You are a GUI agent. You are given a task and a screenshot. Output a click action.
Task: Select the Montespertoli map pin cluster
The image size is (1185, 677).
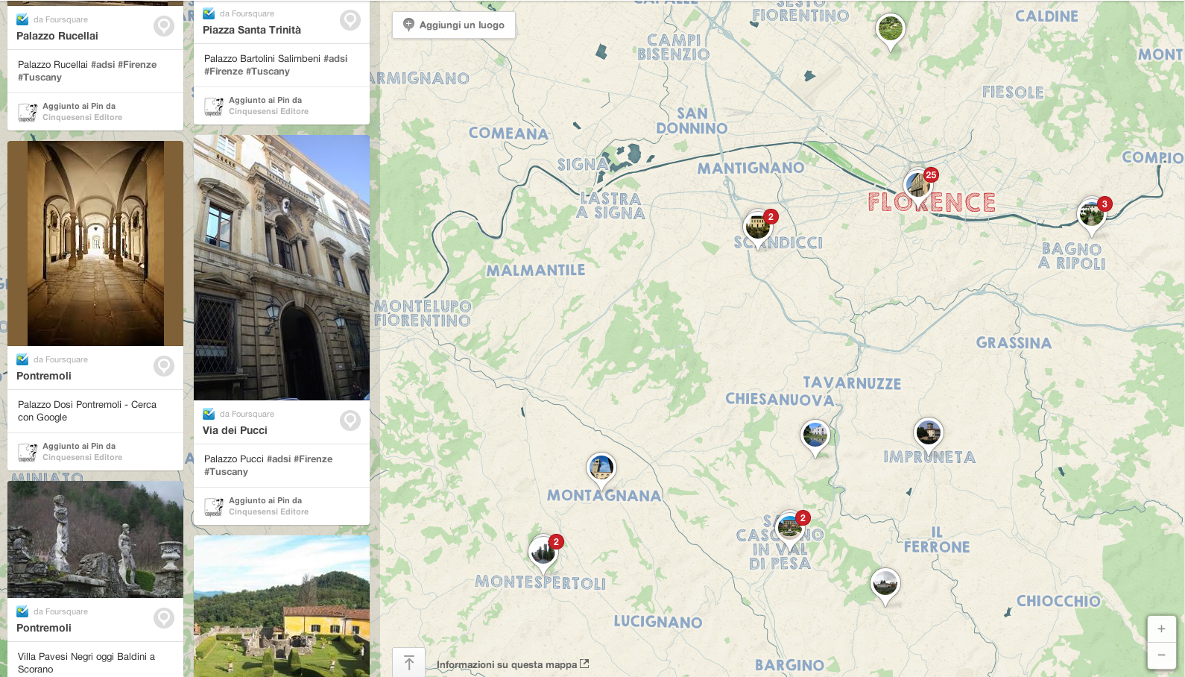click(543, 552)
